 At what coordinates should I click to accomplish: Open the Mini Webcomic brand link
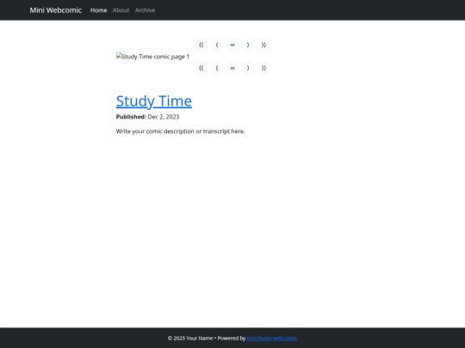pos(55,10)
